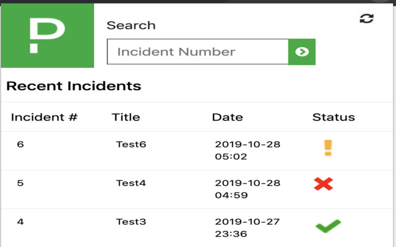Open incident number 6

point(20,144)
